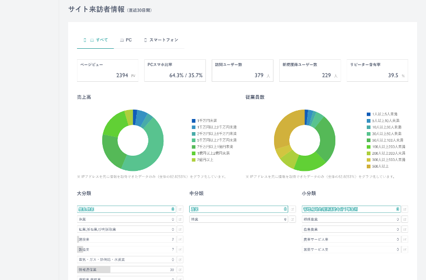Click the edit icon for 園芸サービス業

click(405, 250)
